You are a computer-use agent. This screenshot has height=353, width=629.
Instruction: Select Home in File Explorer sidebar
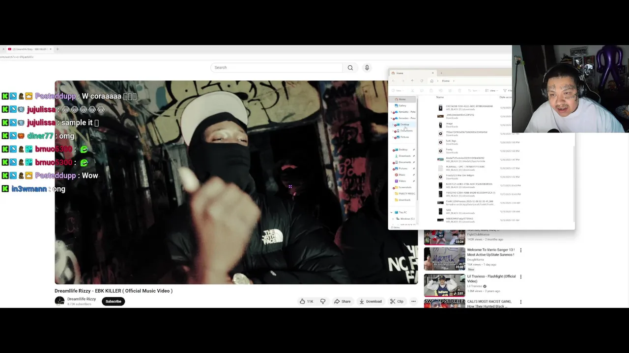tap(402, 100)
